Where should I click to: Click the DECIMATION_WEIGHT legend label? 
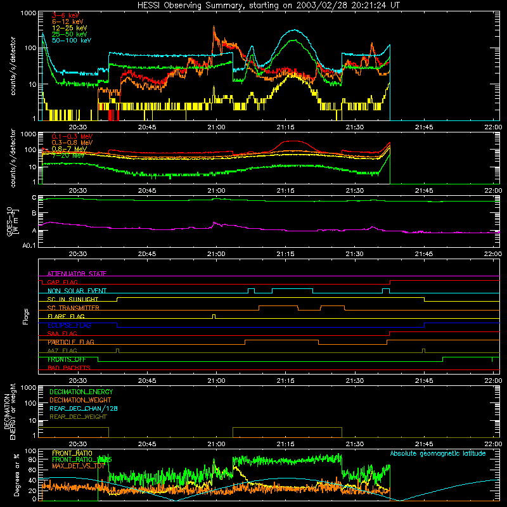point(80,401)
